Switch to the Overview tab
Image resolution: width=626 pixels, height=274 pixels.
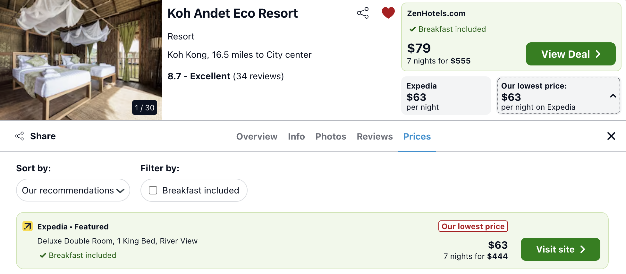pyautogui.click(x=257, y=136)
